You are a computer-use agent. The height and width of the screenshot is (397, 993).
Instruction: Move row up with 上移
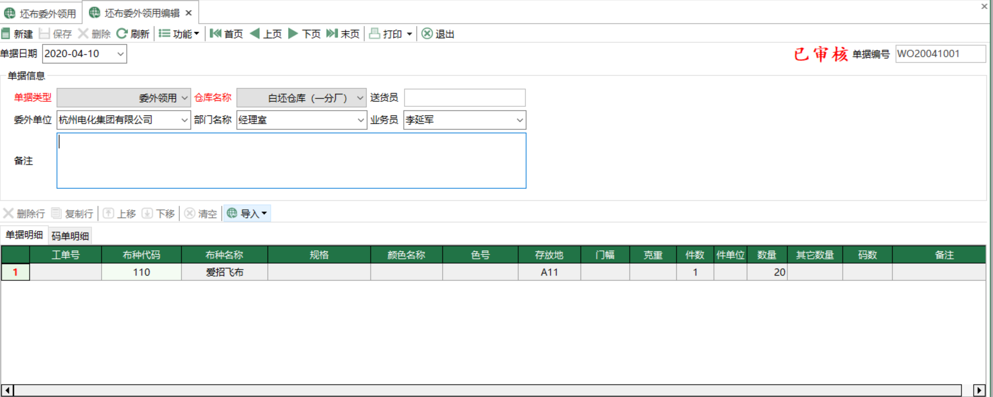pos(120,213)
